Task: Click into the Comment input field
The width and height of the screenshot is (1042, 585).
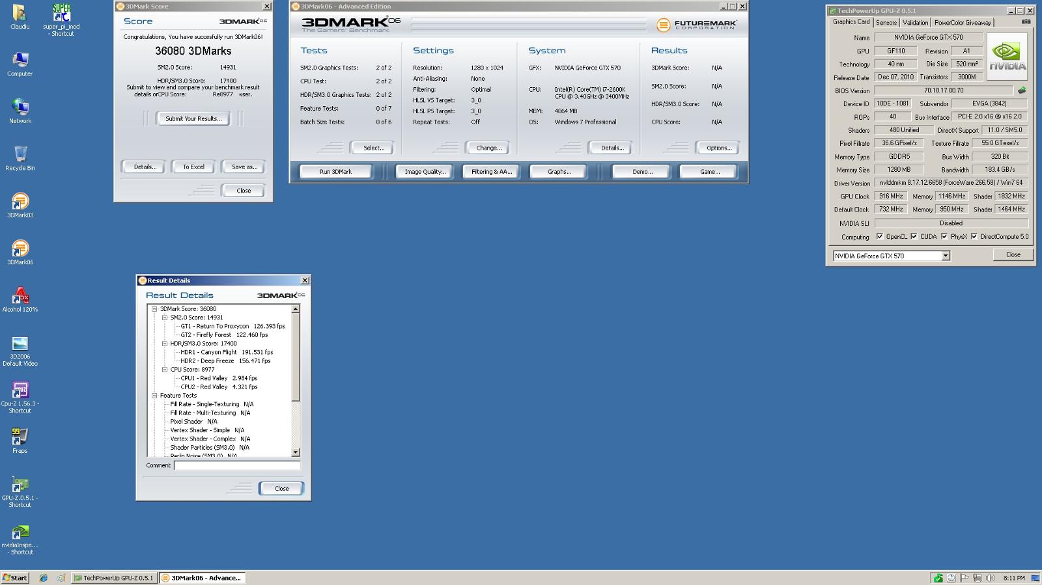Action: click(237, 465)
